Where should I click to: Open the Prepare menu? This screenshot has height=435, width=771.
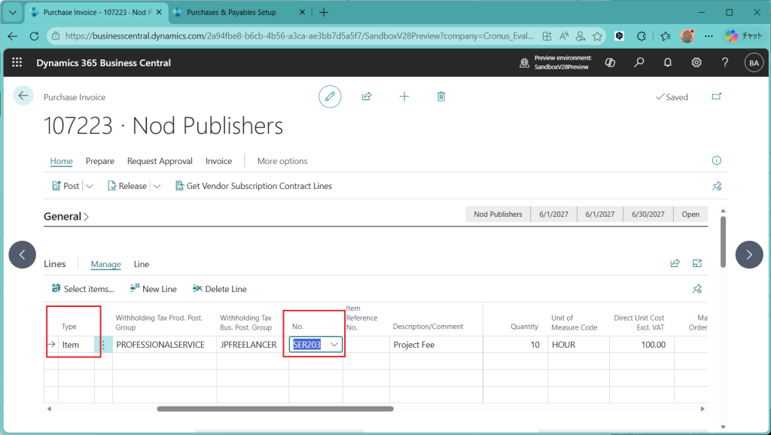click(x=99, y=161)
